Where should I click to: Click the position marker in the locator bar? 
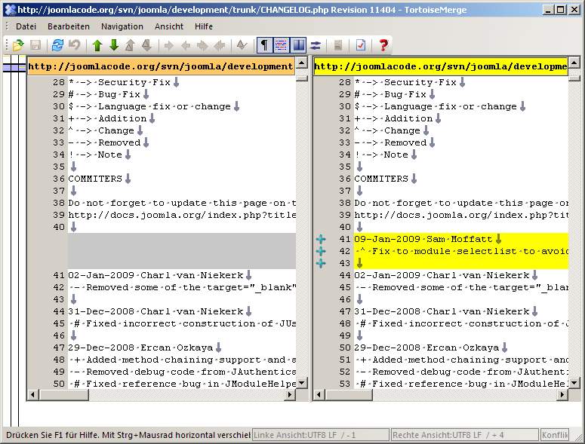pos(14,67)
